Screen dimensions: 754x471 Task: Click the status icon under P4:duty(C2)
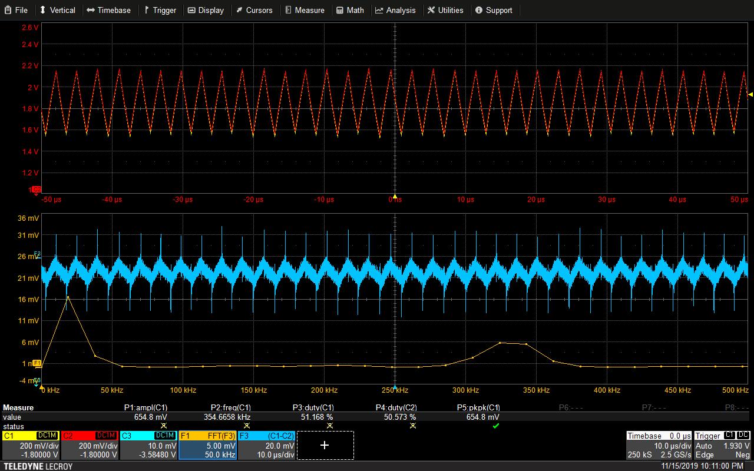(412, 426)
